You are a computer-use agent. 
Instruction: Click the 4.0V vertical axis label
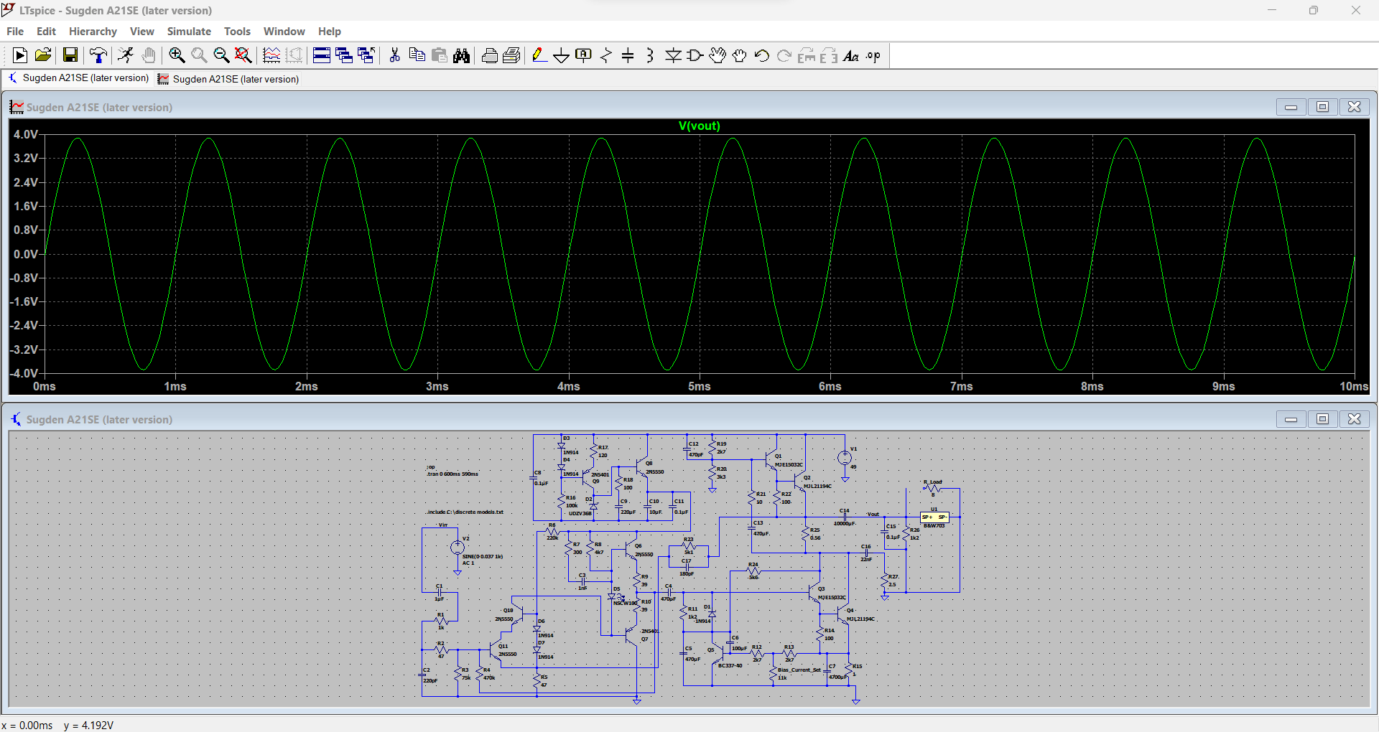coord(25,134)
